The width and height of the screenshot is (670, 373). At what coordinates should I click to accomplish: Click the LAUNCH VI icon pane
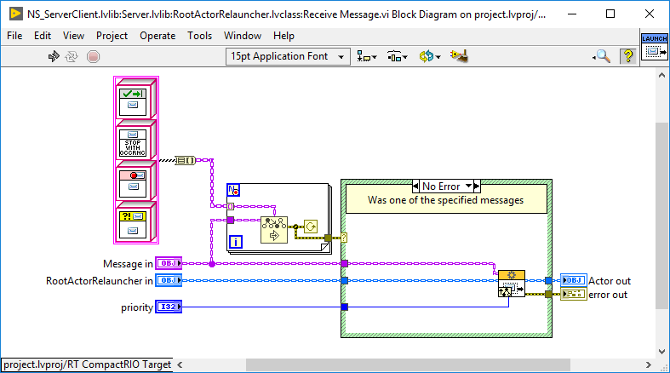[x=654, y=47]
